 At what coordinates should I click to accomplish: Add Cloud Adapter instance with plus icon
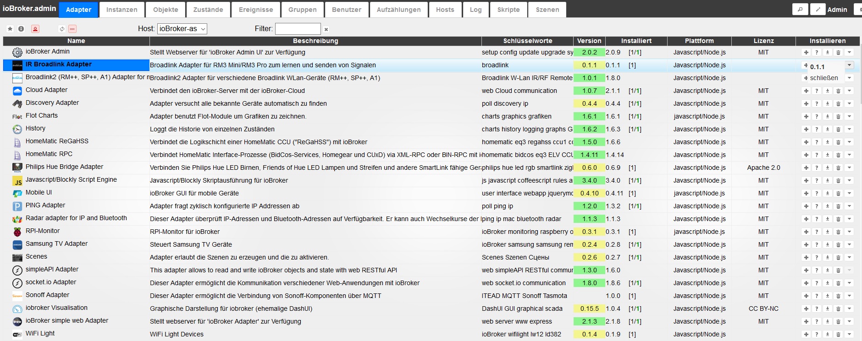806,91
